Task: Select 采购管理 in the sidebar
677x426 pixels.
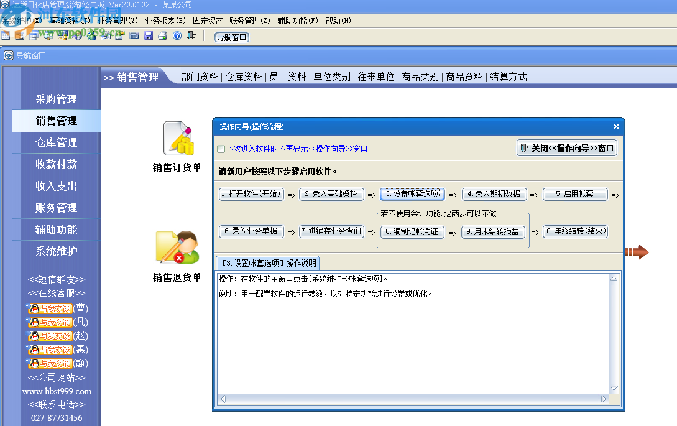Action: click(x=56, y=99)
